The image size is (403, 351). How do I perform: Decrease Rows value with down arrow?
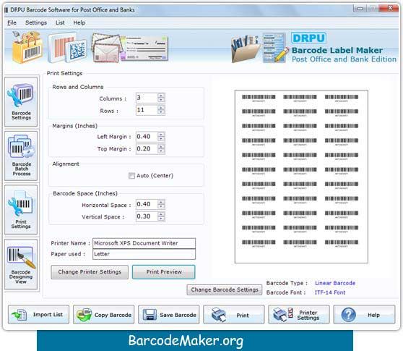tap(161, 112)
